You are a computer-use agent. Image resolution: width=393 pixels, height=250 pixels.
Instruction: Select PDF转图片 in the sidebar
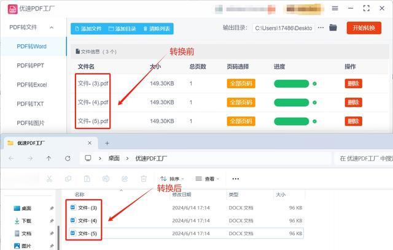[31, 123]
